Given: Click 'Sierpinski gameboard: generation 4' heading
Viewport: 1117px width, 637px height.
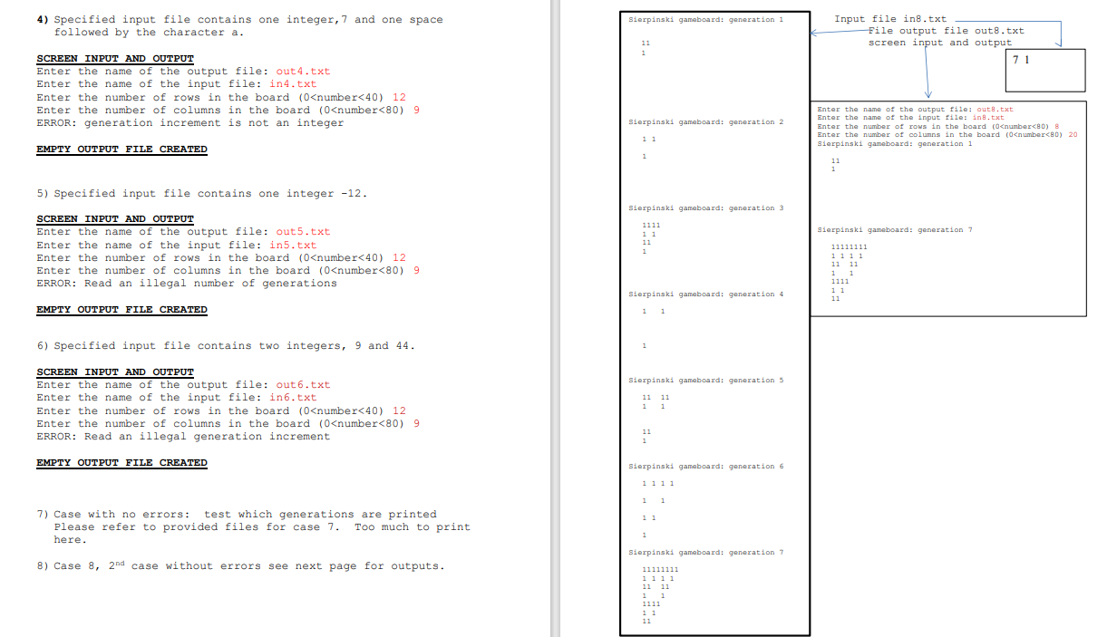Looking at the screenshot, I should click(x=705, y=294).
